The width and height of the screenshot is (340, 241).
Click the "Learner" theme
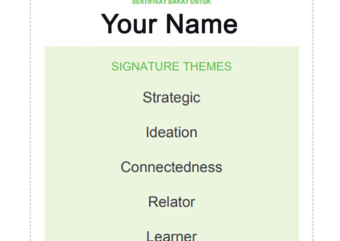[x=171, y=236]
